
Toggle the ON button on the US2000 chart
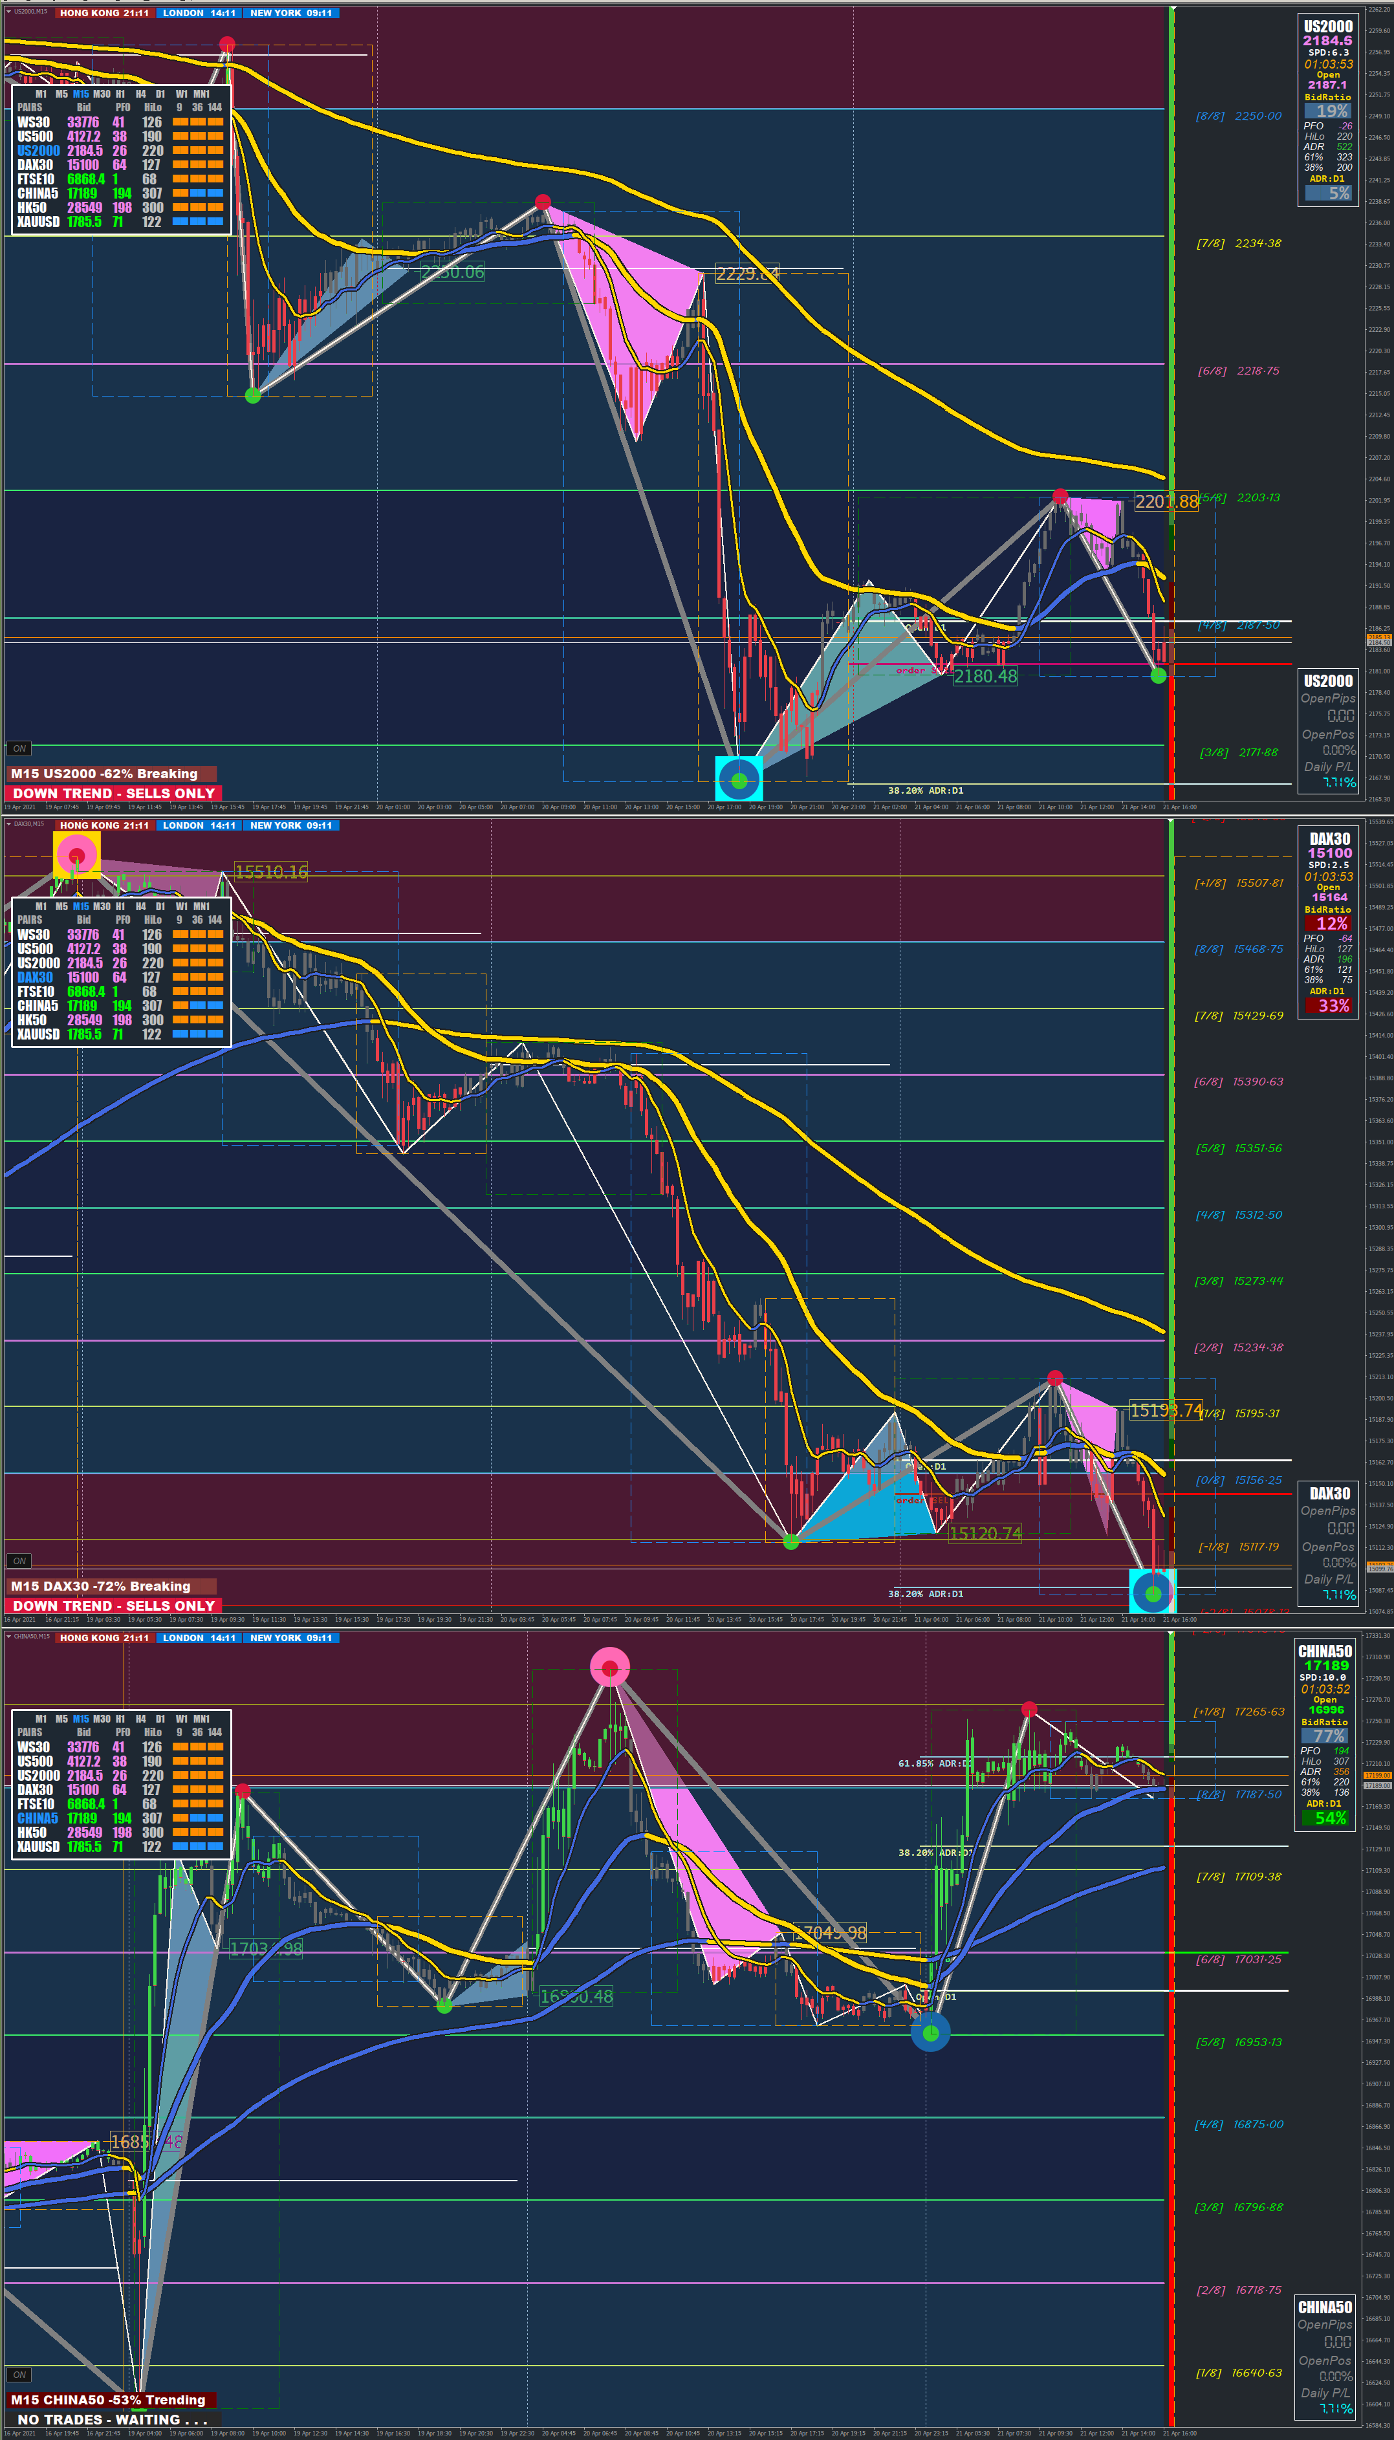[19, 748]
